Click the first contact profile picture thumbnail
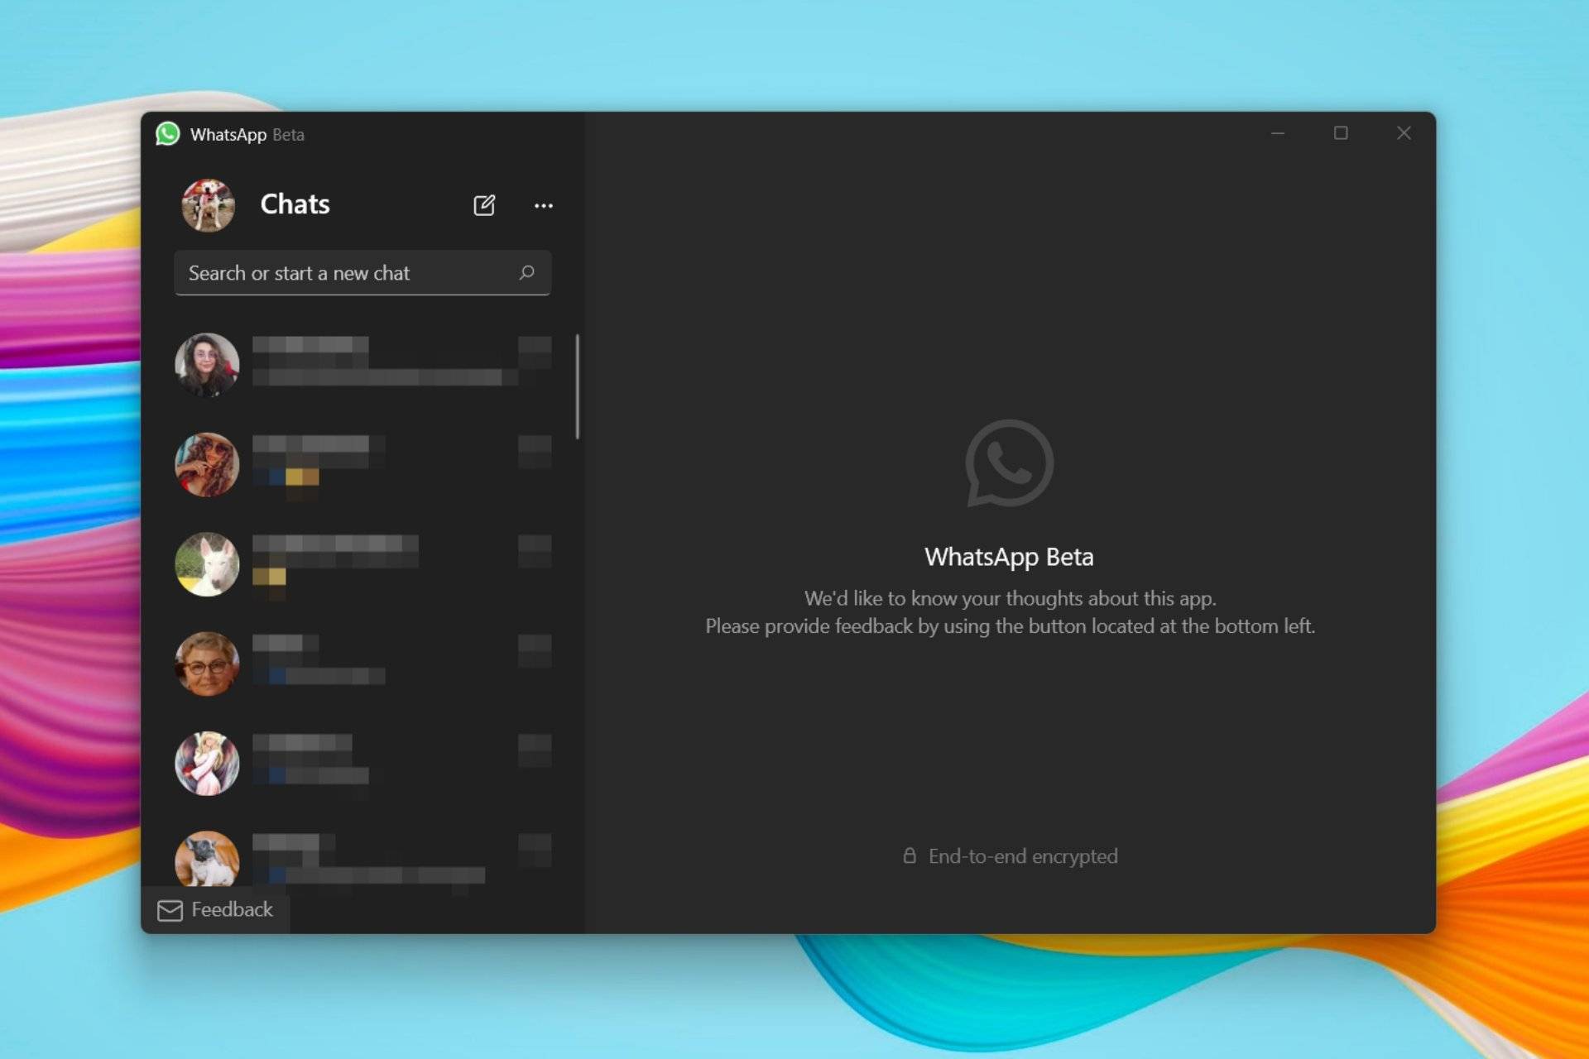Viewport: 1589px width, 1059px height. (x=207, y=363)
